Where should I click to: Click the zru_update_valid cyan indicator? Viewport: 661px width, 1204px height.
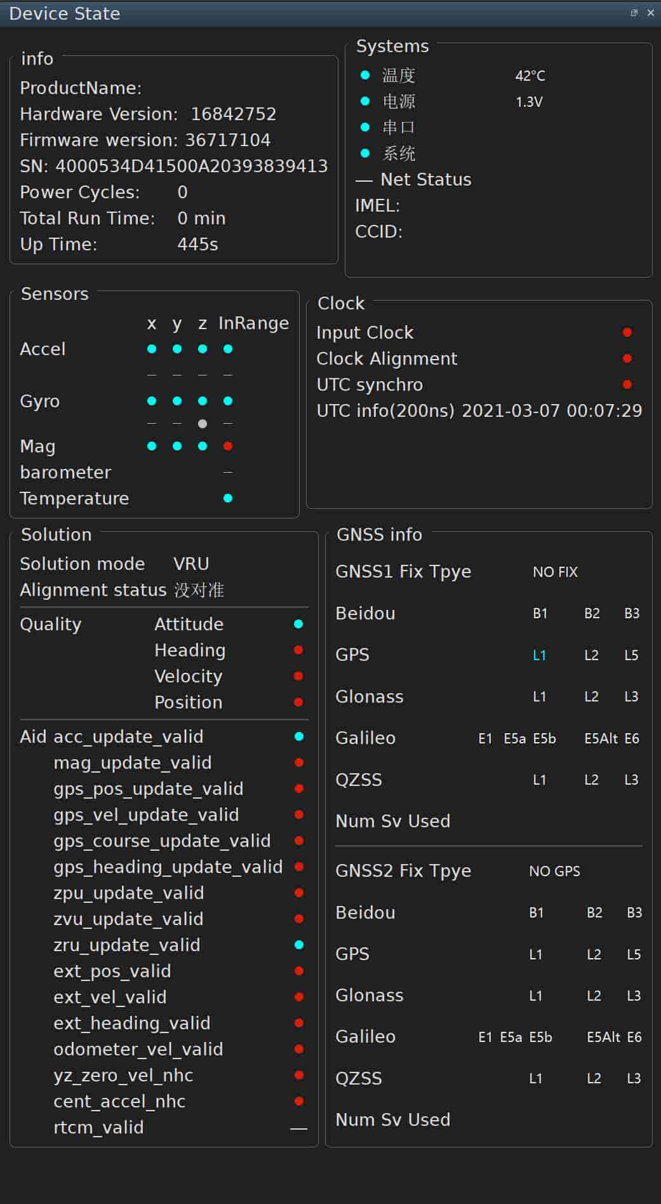(x=299, y=945)
